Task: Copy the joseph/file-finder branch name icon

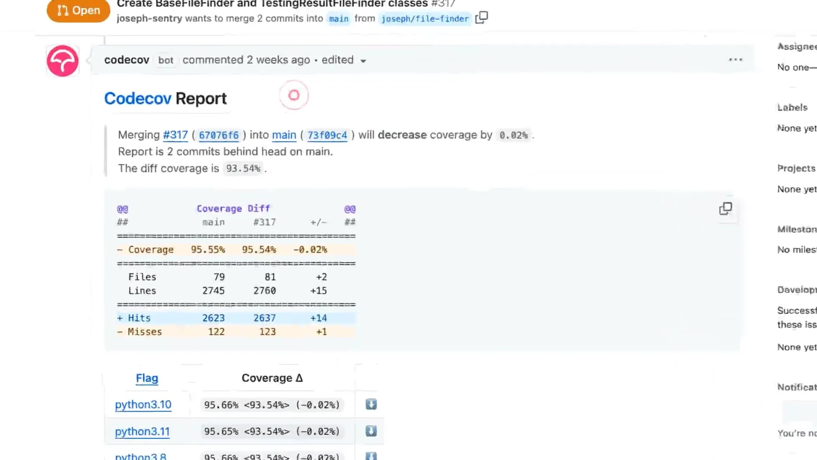Action: [x=481, y=18]
